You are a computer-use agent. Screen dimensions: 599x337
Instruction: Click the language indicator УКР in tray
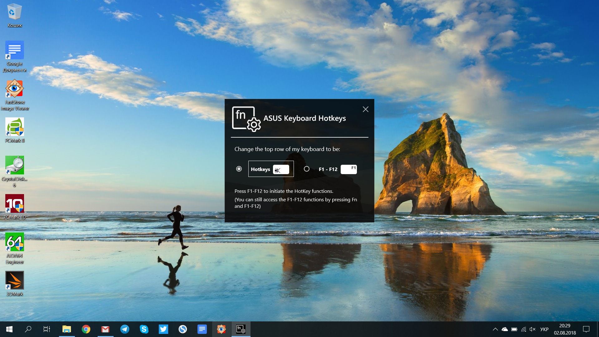(543, 329)
